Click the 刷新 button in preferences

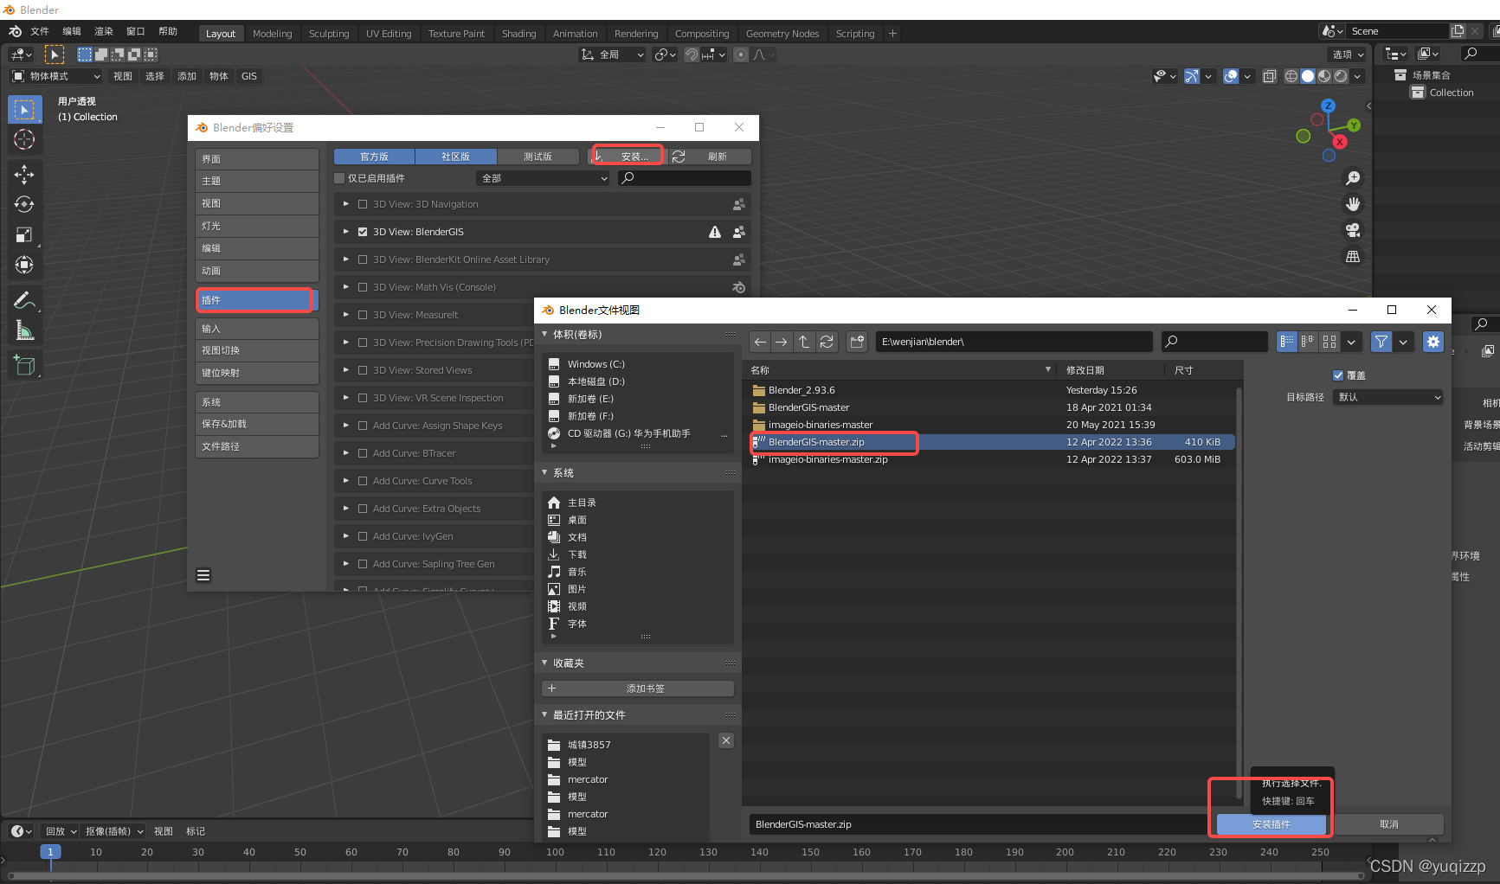click(x=710, y=157)
